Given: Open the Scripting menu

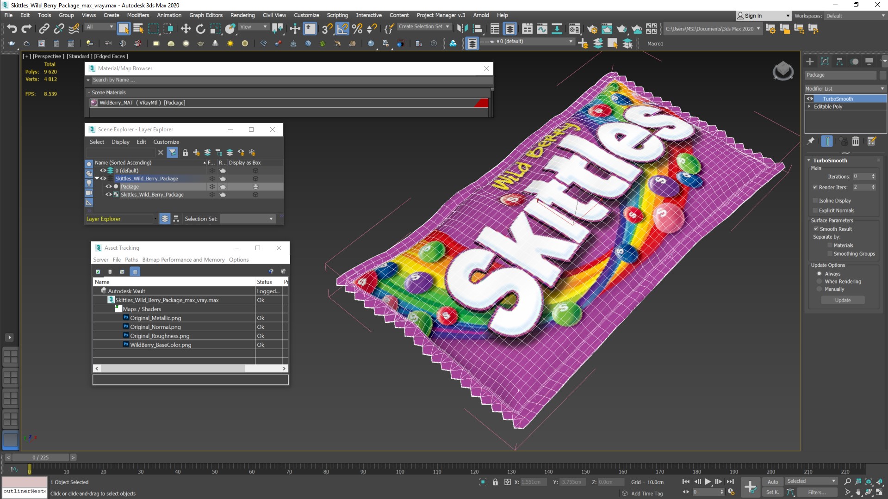Looking at the screenshot, I should tap(337, 15).
